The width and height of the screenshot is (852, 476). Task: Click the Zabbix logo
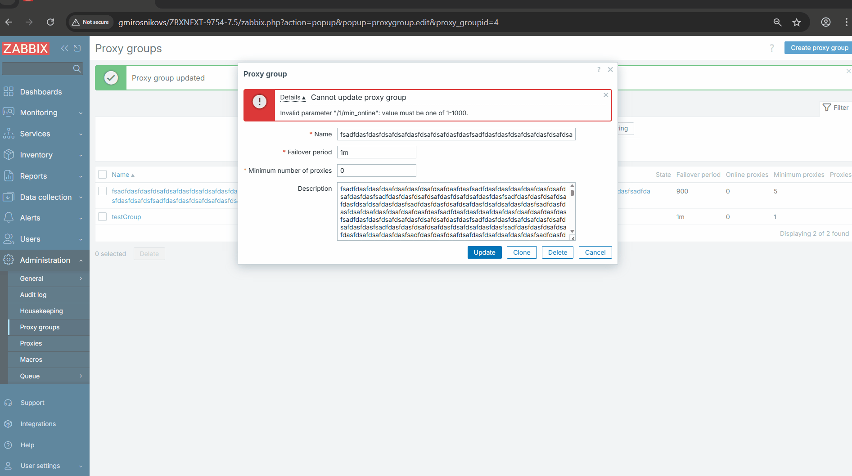point(26,48)
